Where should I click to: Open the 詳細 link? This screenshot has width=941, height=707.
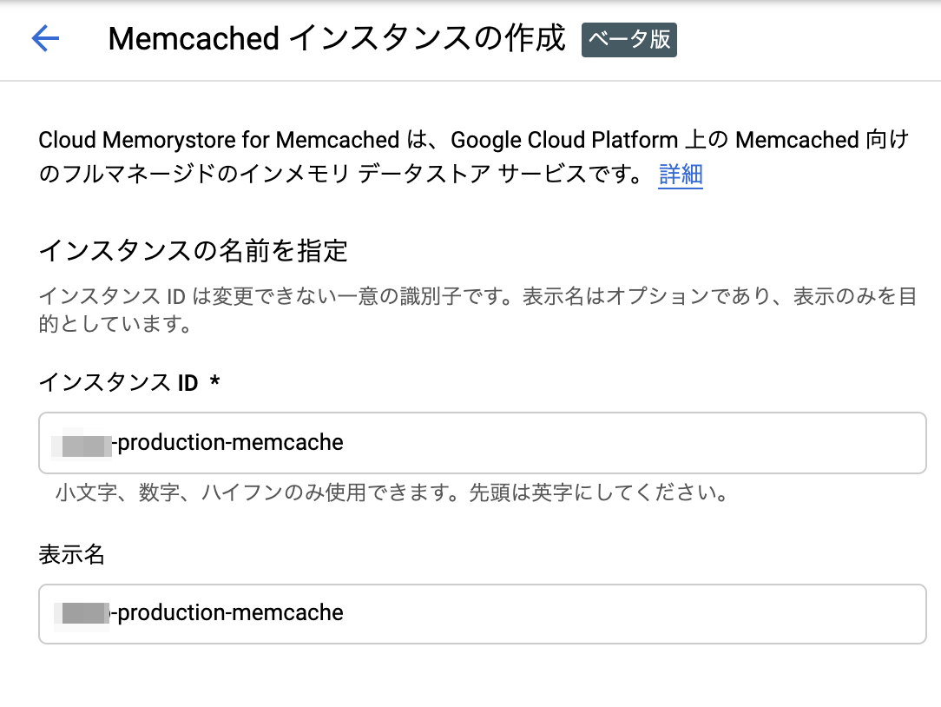click(681, 175)
